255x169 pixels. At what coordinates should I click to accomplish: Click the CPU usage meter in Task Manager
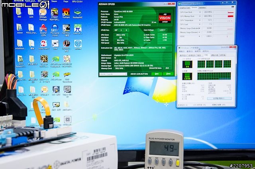[x=187, y=64]
